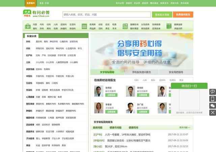This screenshot has height=152, width=216.
Task: Open the chat bubble icon in side floater
Action: (x=213, y=92)
